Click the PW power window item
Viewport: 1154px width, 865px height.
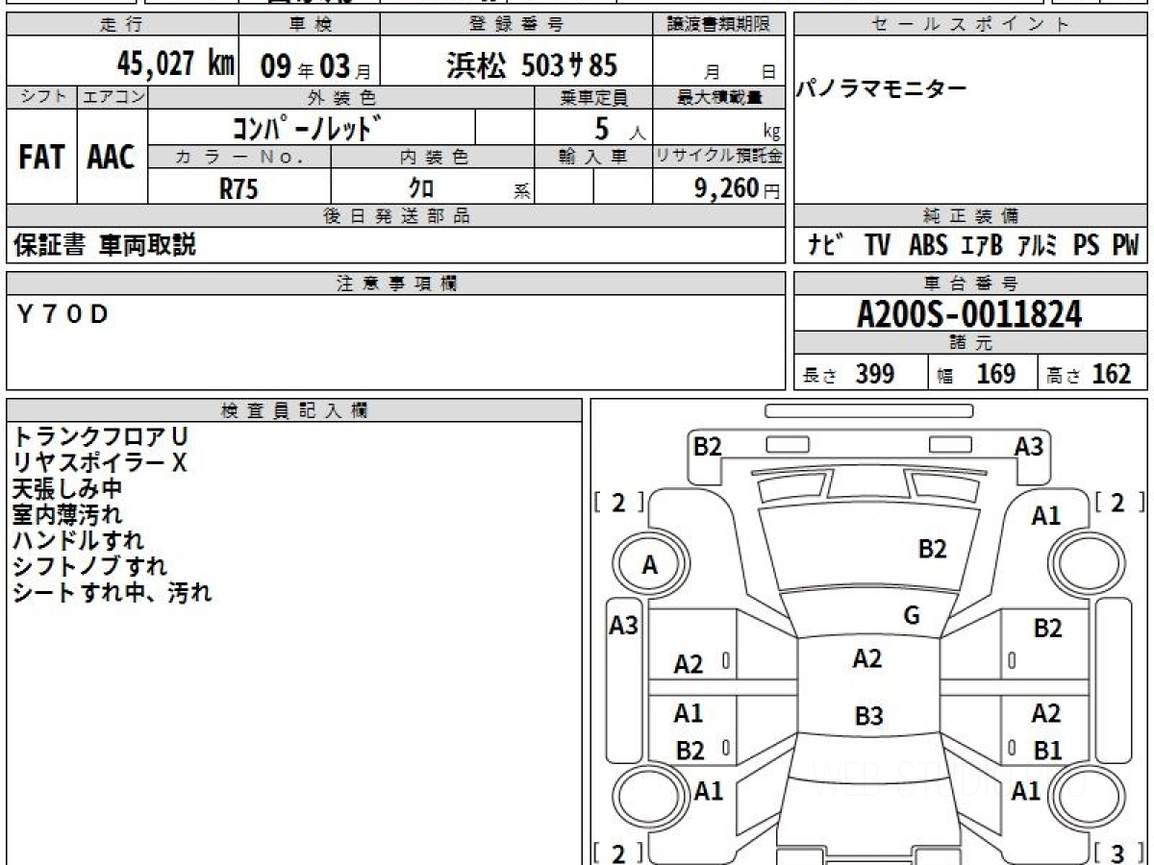tap(1125, 245)
